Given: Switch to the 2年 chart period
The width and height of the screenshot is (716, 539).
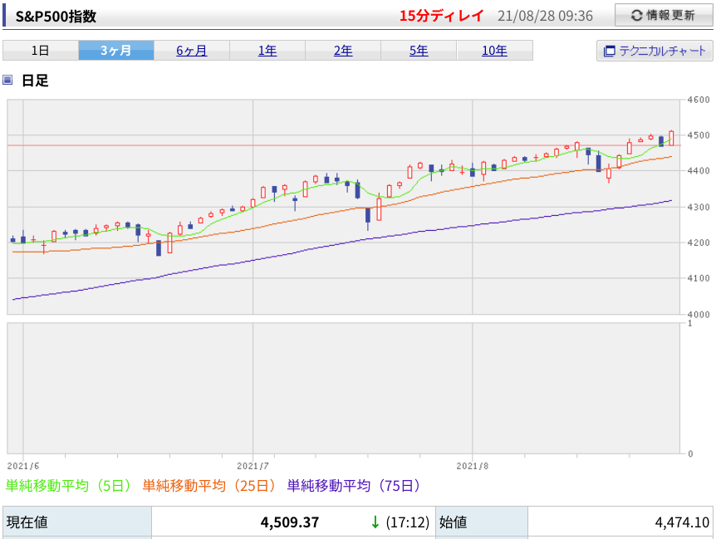Looking at the screenshot, I should point(343,50).
